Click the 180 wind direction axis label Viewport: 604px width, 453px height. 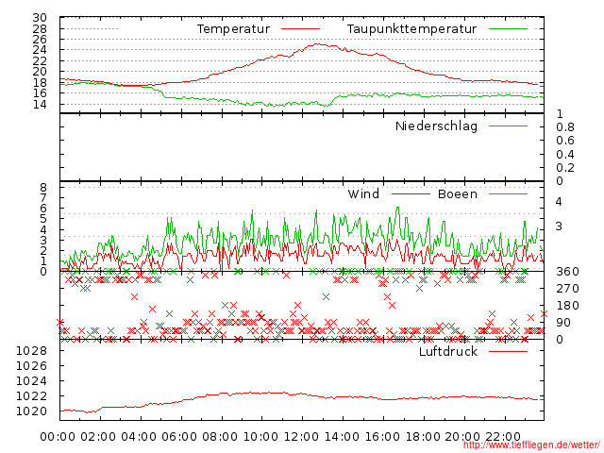[x=567, y=306]
